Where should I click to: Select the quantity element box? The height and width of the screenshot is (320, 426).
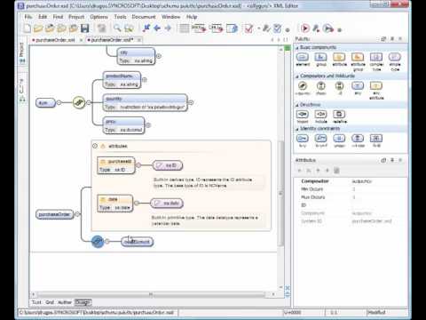(145, 103)
